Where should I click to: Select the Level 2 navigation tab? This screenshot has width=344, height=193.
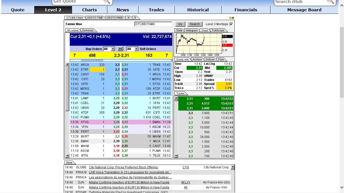click(53, 10)
